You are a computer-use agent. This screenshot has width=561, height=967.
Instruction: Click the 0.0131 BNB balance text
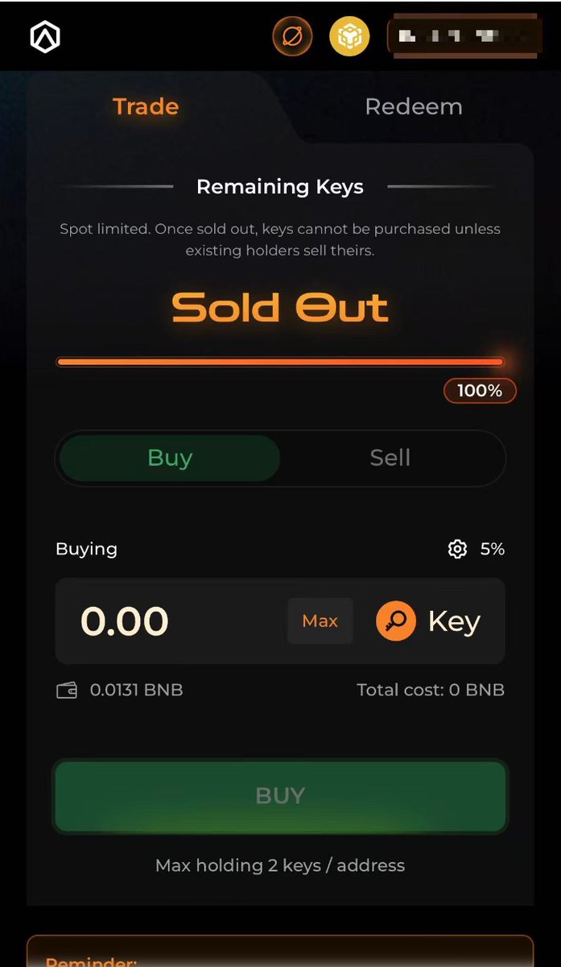click(136, 691)
